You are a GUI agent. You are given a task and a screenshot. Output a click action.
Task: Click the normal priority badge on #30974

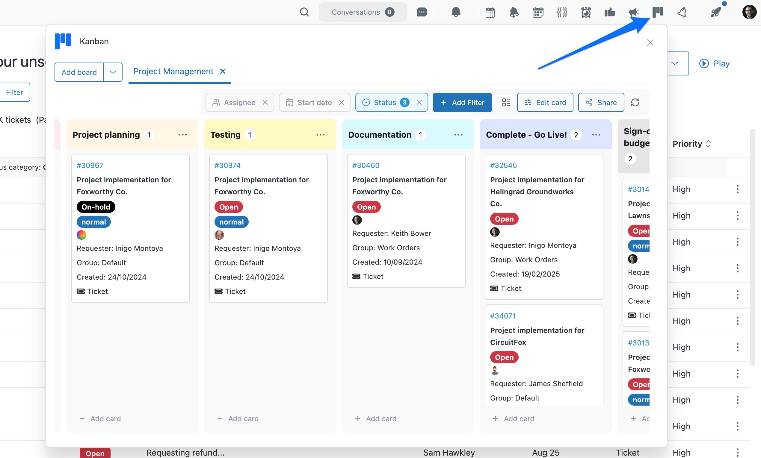click(231, 222)
